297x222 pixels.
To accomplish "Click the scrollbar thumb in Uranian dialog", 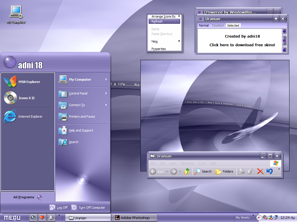I will click(284, 40).
